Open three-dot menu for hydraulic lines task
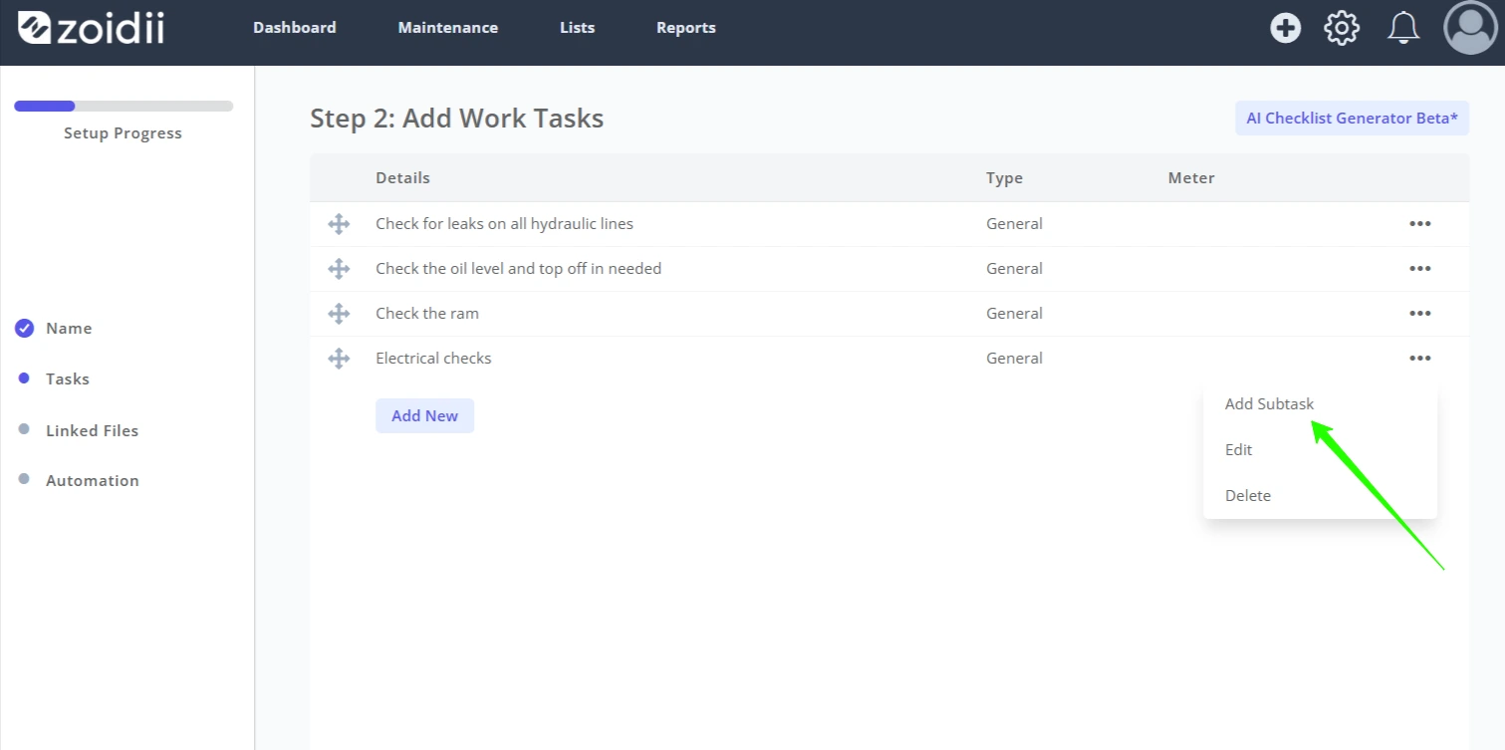This screenshot has height=750, width=1505. [x=1420, y=224]
